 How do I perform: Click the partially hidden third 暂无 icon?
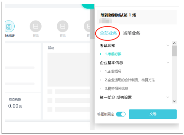tap(87, 26)
